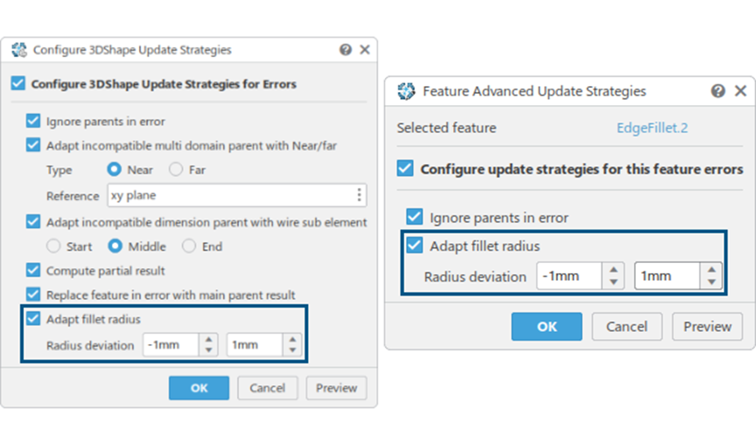
Task: Toggle Compute partial result checkbox
Action: click(x=33, y=271)
